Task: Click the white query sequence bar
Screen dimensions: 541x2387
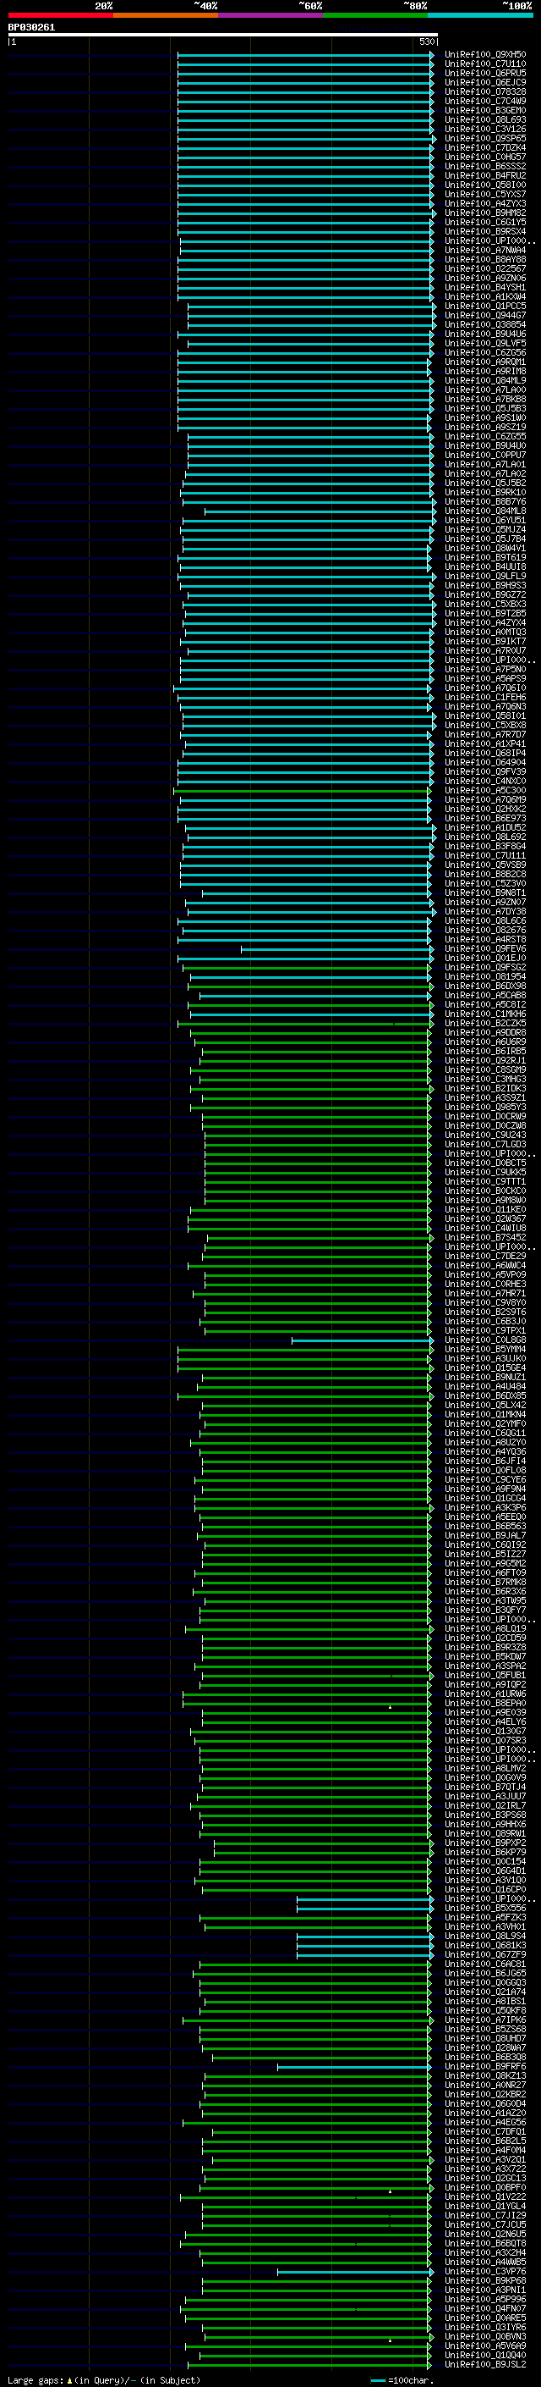Action: coord(223,34)
